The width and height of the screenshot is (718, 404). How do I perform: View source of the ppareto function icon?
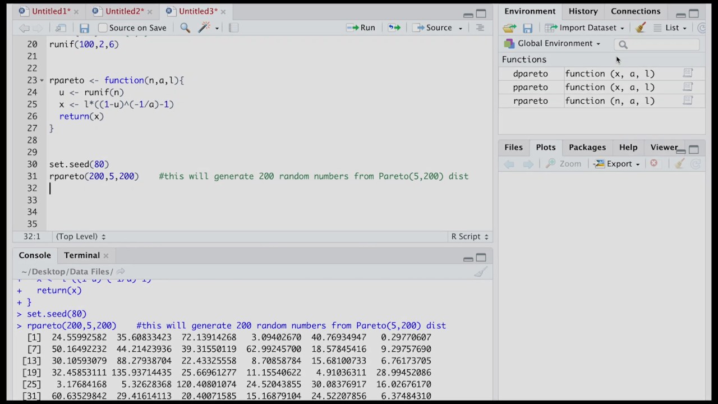click(x=688, y=87)
